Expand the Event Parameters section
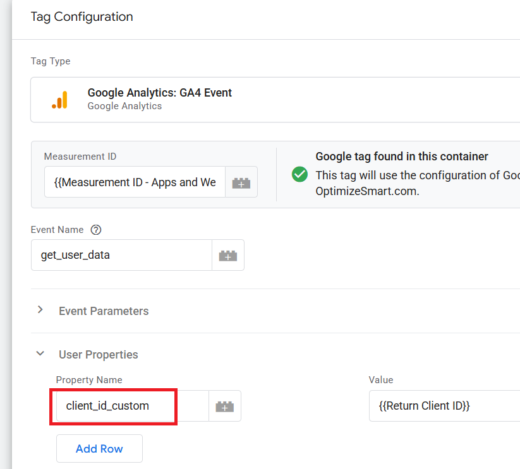This screenshot has width=520, height=469. click(x=40, y=311)
